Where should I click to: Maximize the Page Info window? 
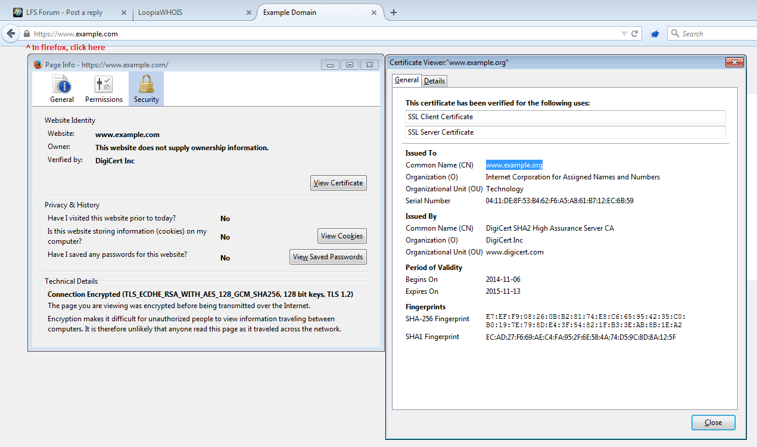(349, 64)
